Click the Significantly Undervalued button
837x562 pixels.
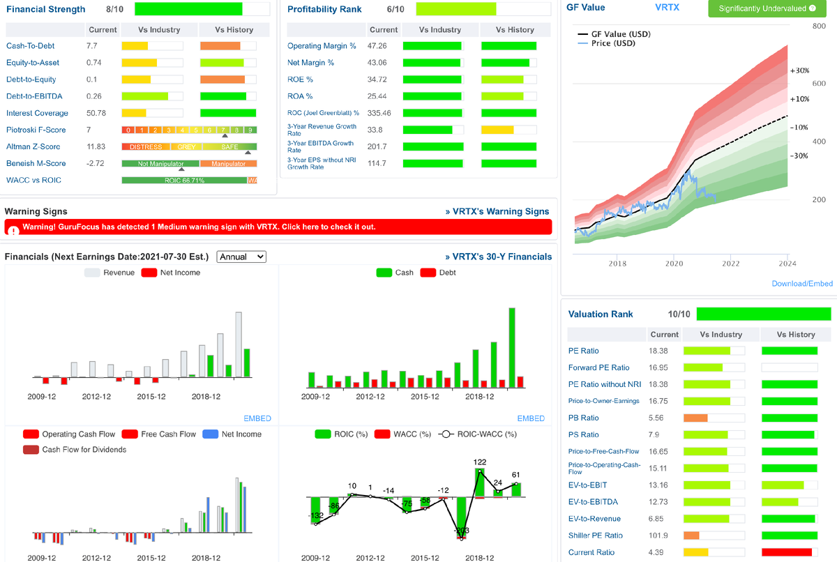[x=767, y=8]
